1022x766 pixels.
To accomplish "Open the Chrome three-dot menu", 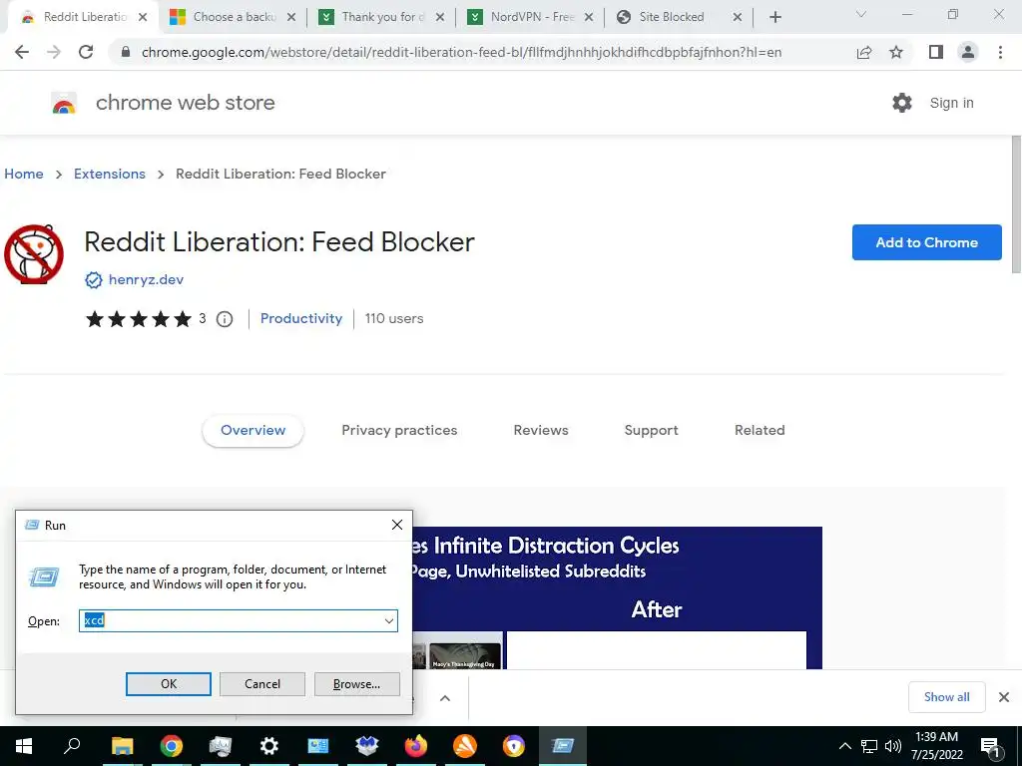I will [1000, 52].
